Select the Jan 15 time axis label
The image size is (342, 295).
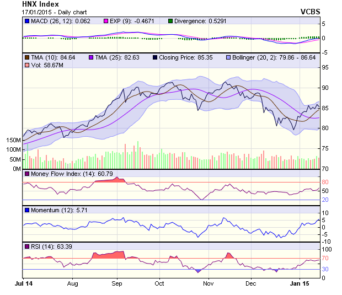[x=301, y=284]
